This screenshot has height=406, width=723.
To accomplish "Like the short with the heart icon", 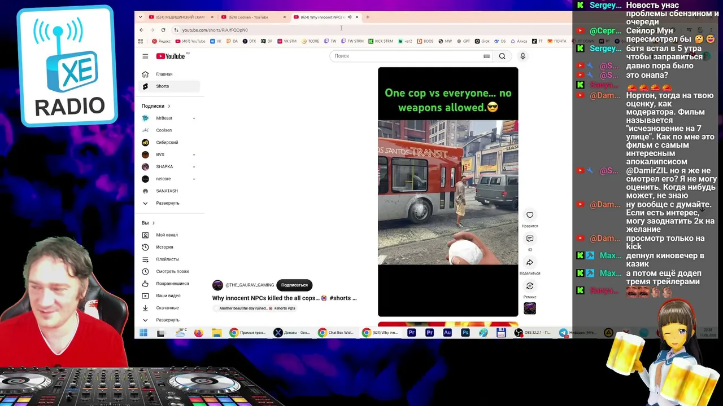I will click(530, 215).
